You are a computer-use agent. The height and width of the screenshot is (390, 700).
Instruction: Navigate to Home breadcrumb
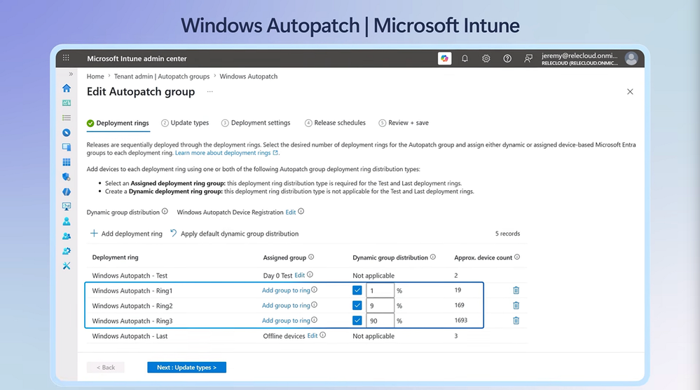95,76
